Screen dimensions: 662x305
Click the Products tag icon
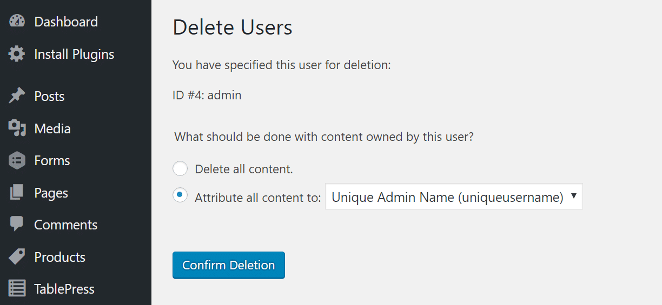[x=17, y=257]
